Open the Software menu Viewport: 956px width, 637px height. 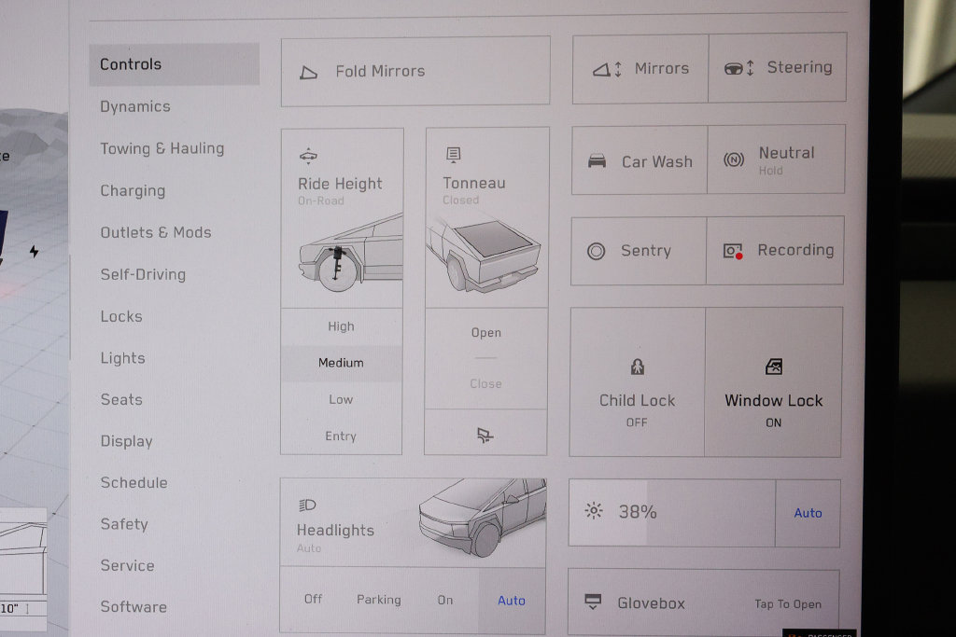pyautogui.click(x=134, y=606)
